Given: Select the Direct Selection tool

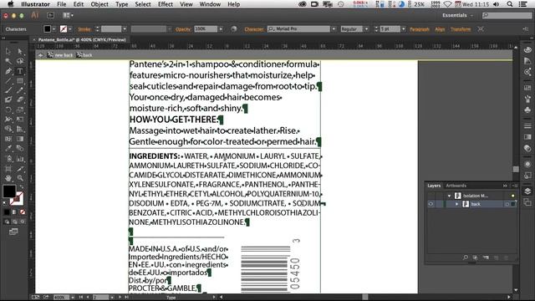Looking at the screenshot, I should pyautogui.click(x=20, y=52).
